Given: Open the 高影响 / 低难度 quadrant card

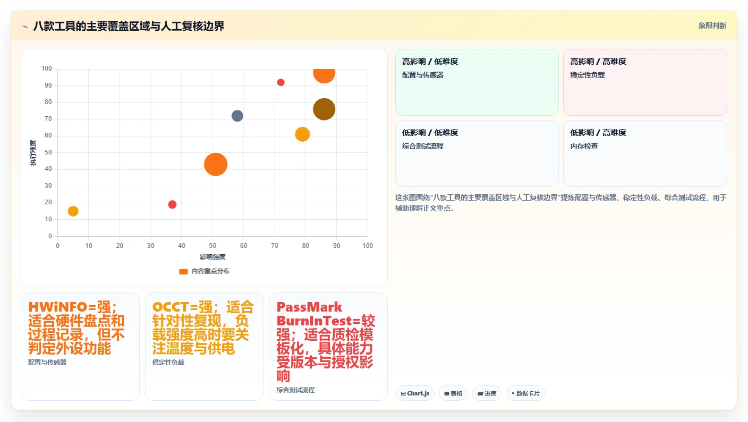Looking at the screenshot, I should point(477,82).
